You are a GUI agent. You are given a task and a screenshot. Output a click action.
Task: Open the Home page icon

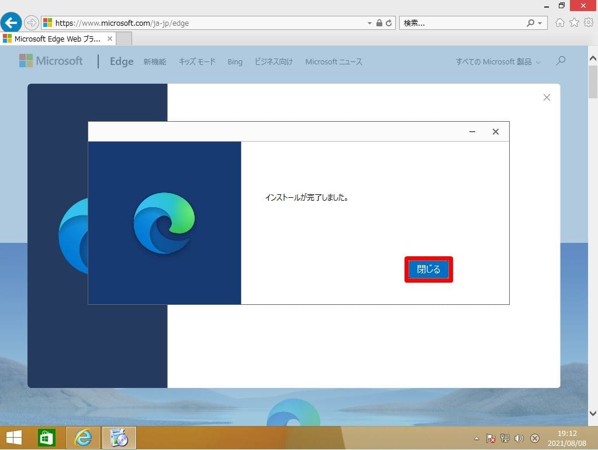tap(559, 23)
